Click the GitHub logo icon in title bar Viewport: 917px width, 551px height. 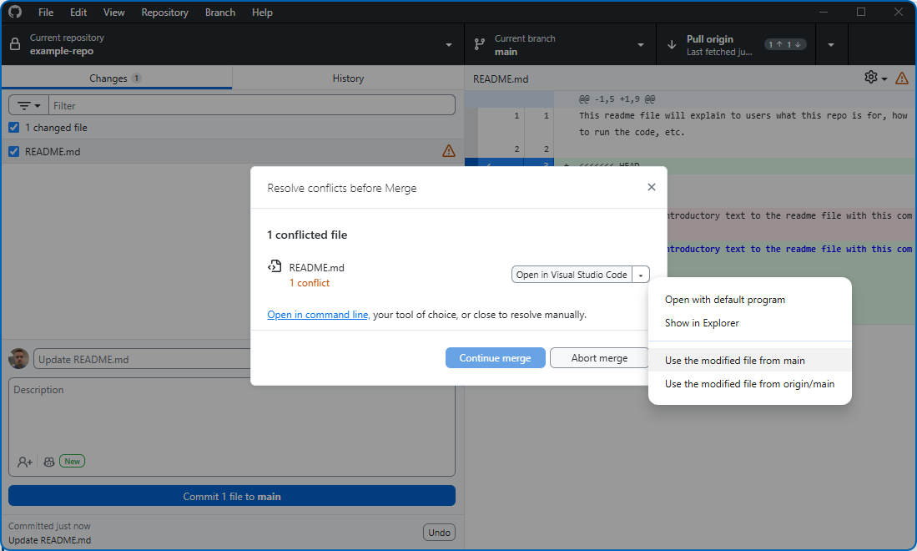[15, 13]
